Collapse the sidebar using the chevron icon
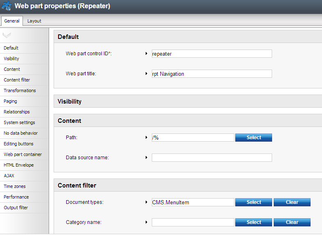The image size is (322, 235). click(x=7, y=35)
